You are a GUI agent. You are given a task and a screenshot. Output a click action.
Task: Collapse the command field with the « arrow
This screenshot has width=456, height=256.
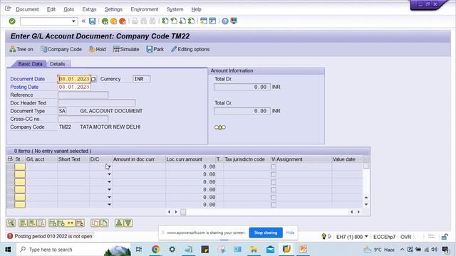point(83,21)
